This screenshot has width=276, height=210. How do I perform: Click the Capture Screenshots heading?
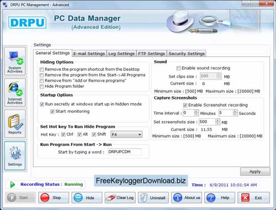(x=176, y=98)
